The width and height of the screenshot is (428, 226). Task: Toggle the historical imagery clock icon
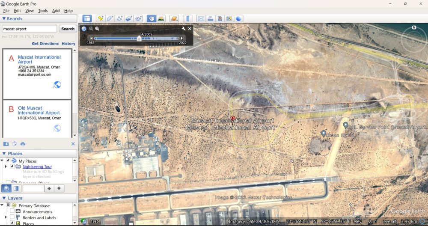[x=152, y=18]
